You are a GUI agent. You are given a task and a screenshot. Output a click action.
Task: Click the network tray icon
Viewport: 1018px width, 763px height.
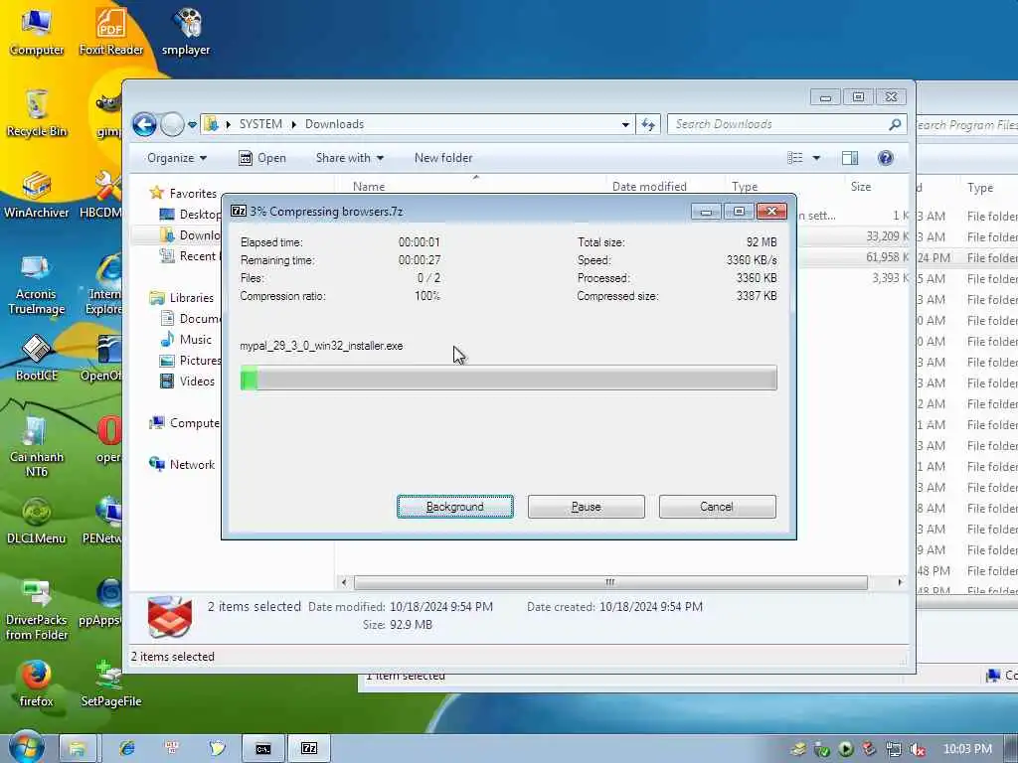[x=894, y=749]
